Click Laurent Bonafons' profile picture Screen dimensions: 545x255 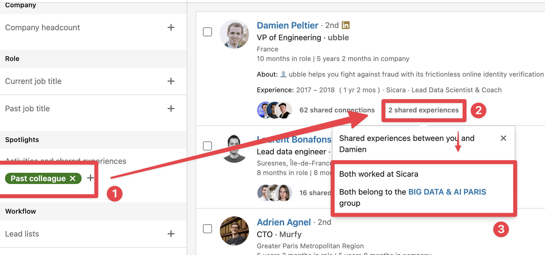coord(234,148)
